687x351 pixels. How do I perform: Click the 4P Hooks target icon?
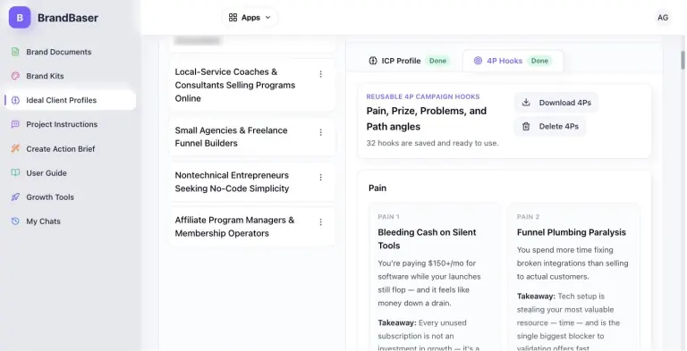[x=478, y=61]
